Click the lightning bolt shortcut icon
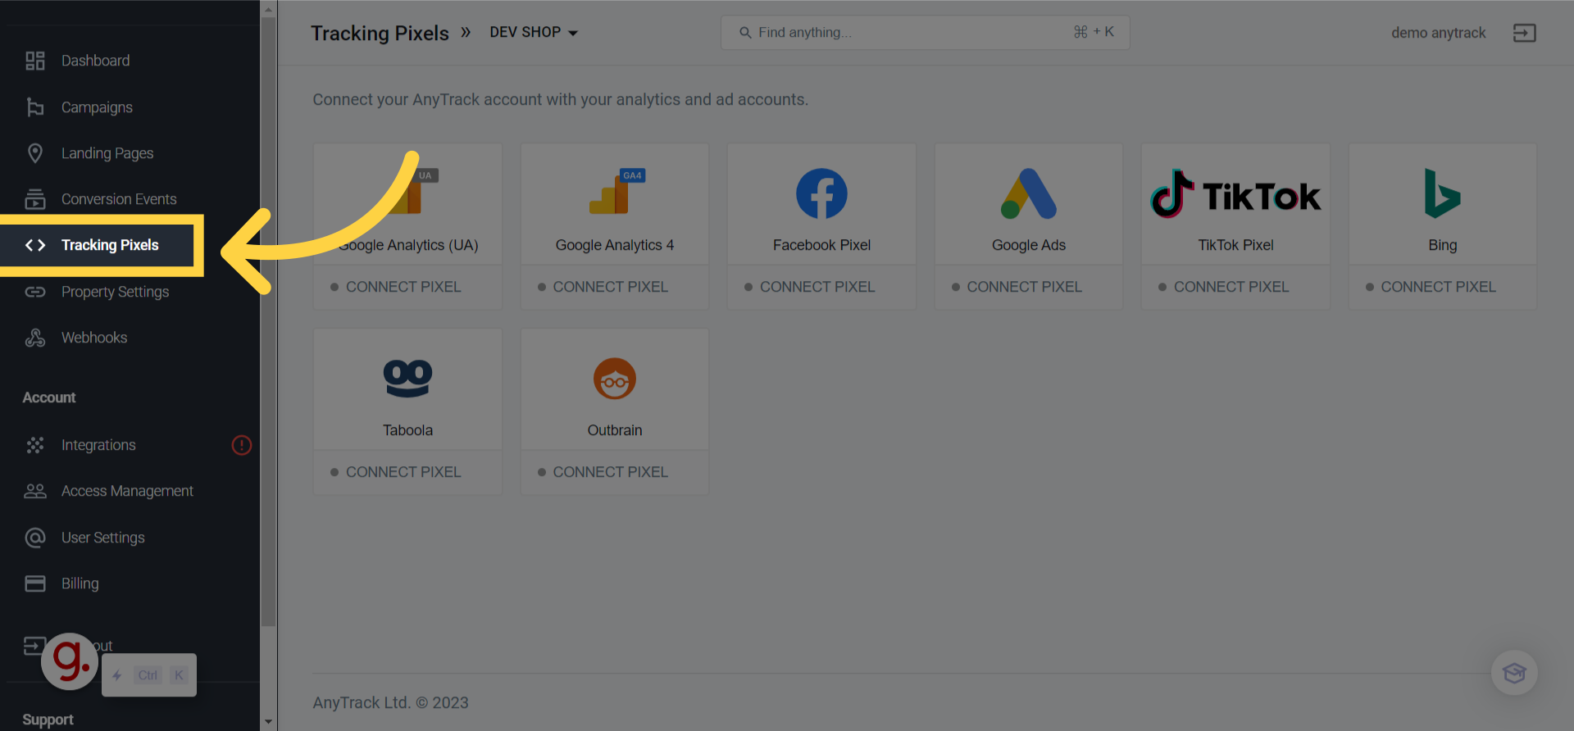This screenshot has height=731, width=1574. (117, 675)
